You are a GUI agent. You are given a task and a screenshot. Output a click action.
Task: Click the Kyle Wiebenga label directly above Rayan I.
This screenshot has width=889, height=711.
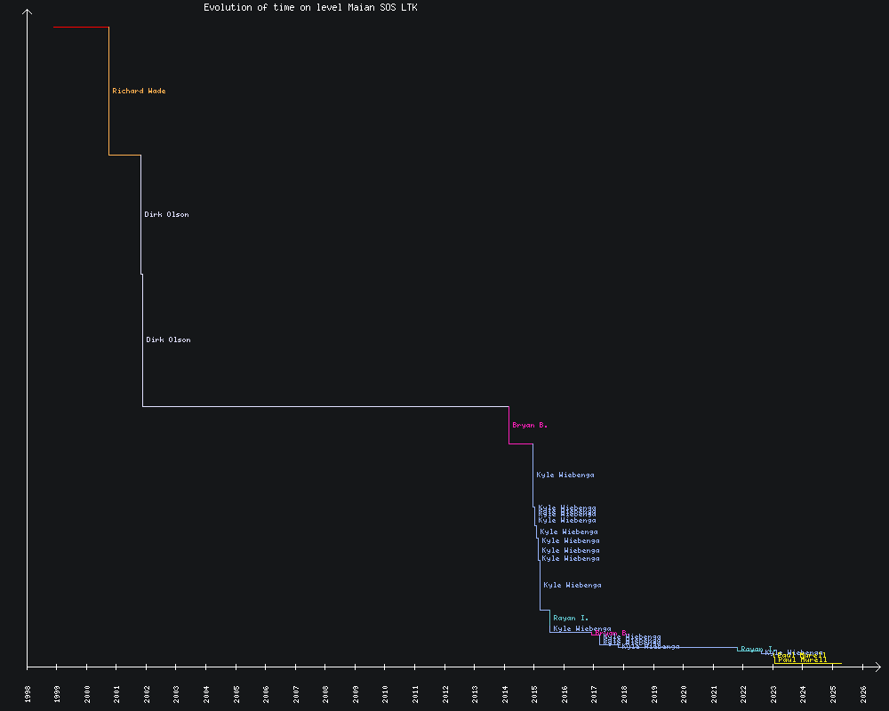(573, 586)
